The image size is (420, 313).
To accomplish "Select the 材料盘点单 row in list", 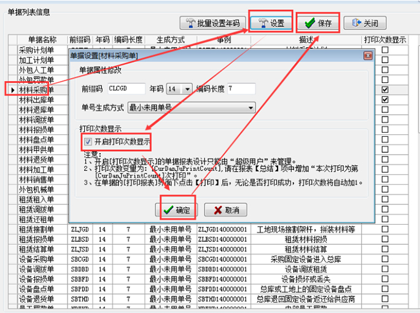I will (x=37, y=139).
